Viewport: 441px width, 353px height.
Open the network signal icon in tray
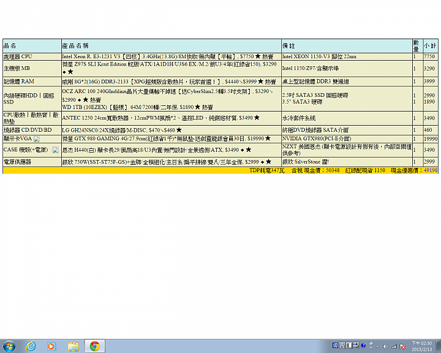[394, 346]
